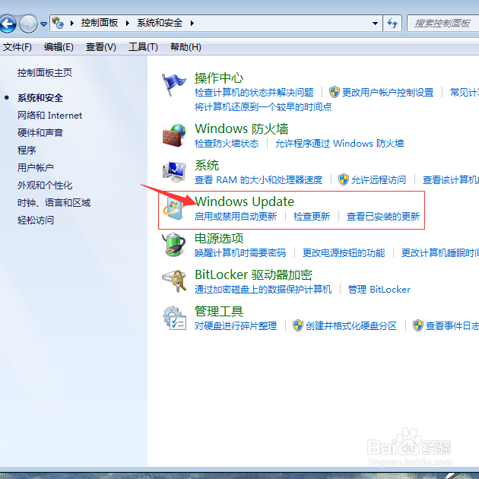
Task: Click the Control Panel icon in address bar
Action: coord(58,23)
